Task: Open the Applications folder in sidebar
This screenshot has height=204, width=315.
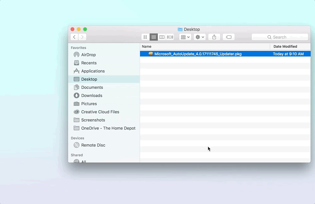Action: click(93, 71)
